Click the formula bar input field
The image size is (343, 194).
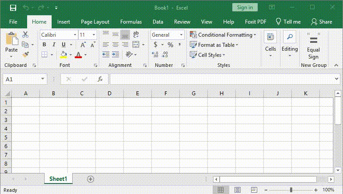click(222, 79)
